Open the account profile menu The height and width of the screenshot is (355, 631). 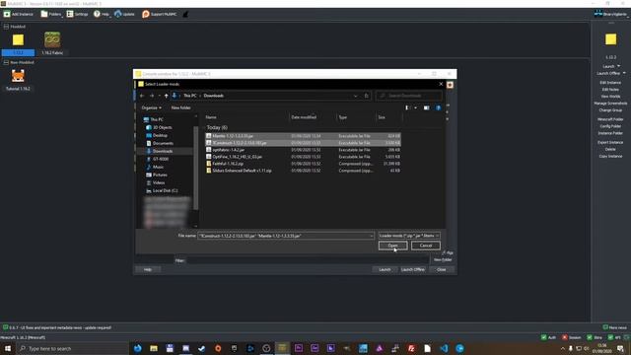tap(610, 14)
